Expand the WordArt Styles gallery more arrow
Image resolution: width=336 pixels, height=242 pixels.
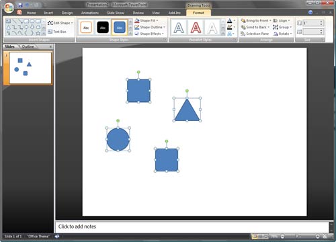(x=223, y=34)
